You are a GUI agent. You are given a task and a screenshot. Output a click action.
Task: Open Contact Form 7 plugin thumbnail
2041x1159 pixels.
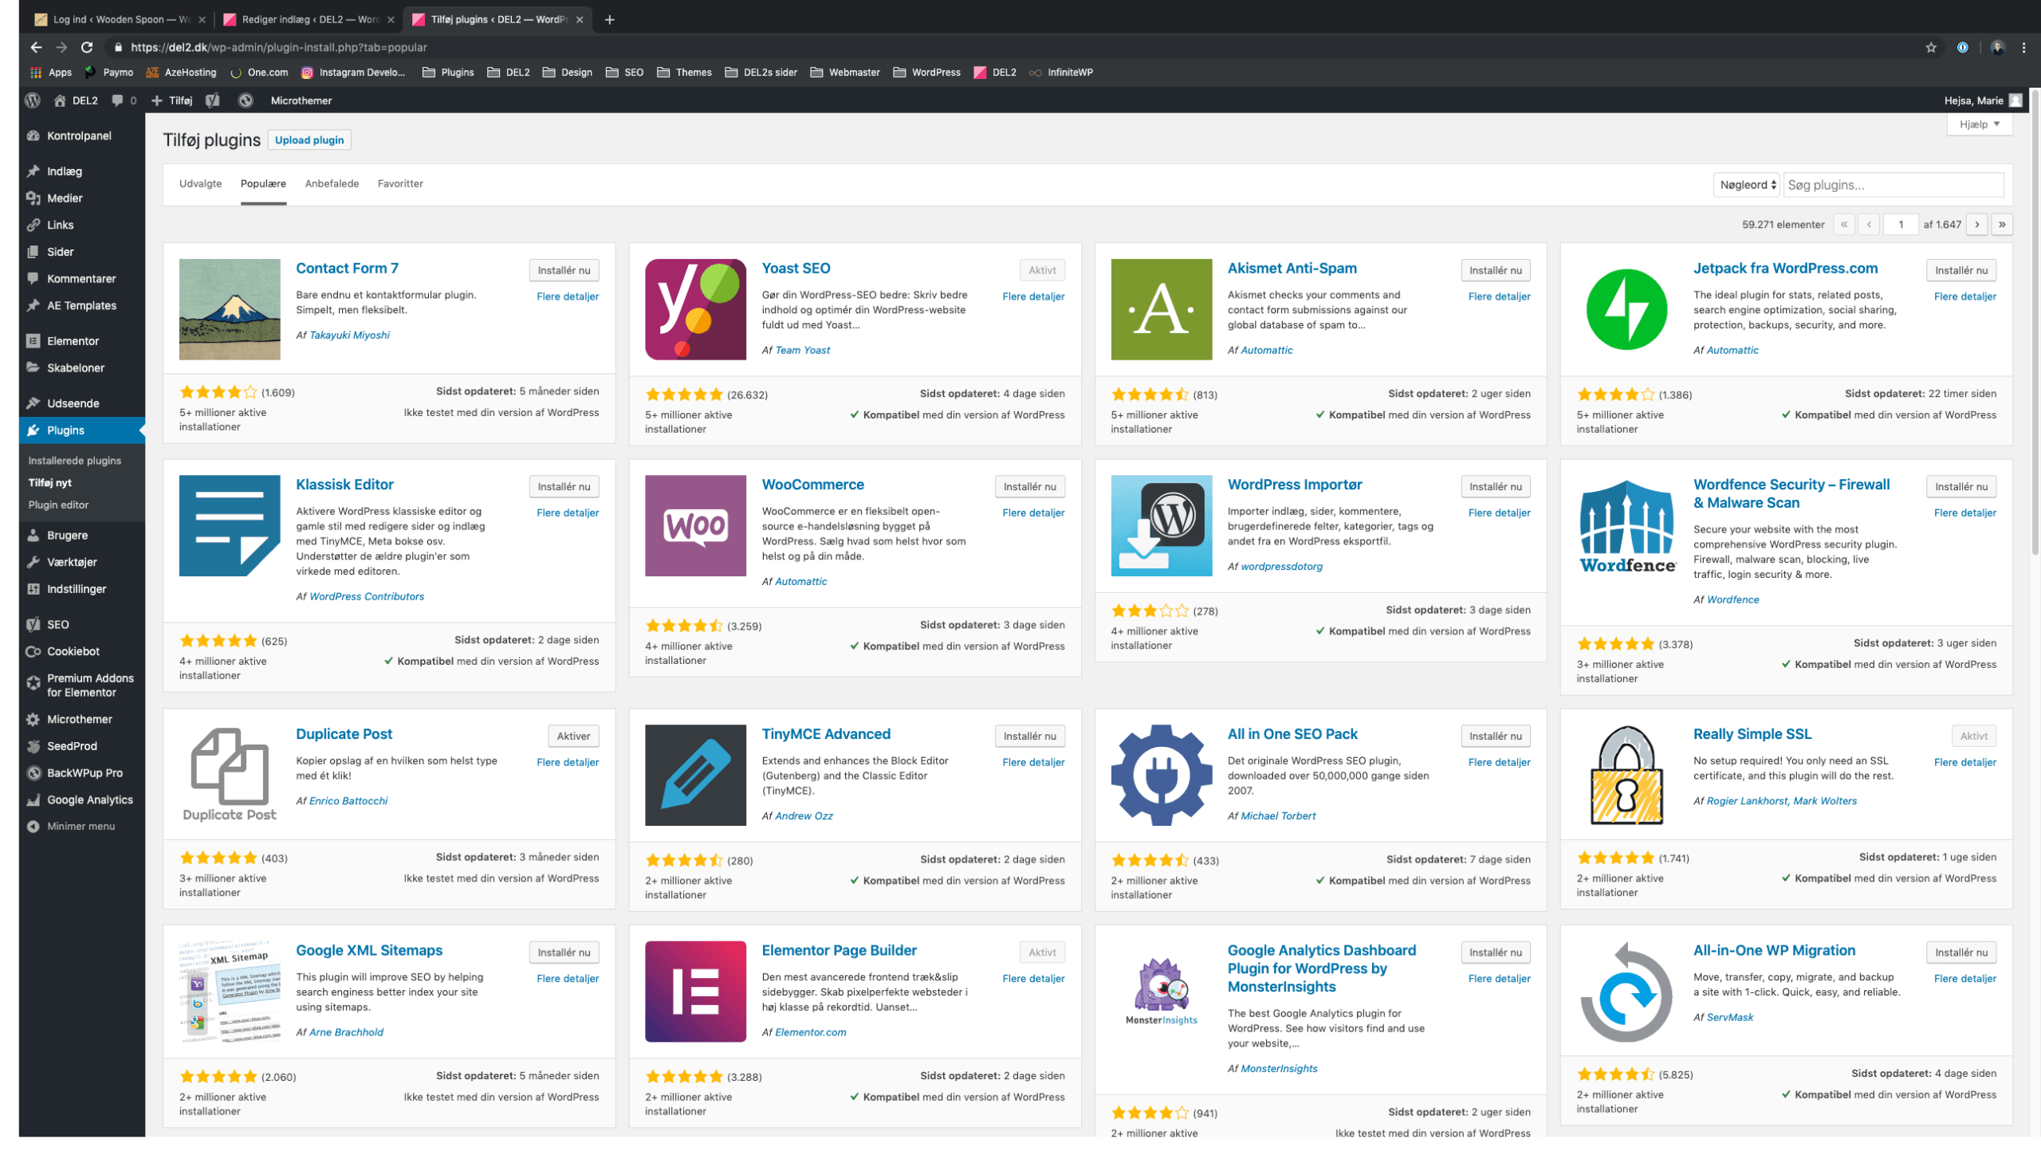tap(230, 309)
